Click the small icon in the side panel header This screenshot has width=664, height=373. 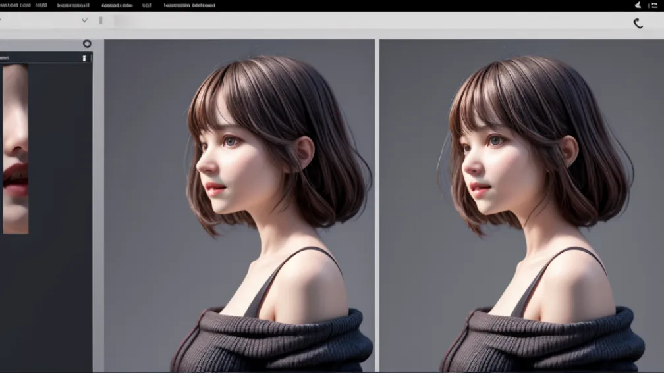(84, 58)
